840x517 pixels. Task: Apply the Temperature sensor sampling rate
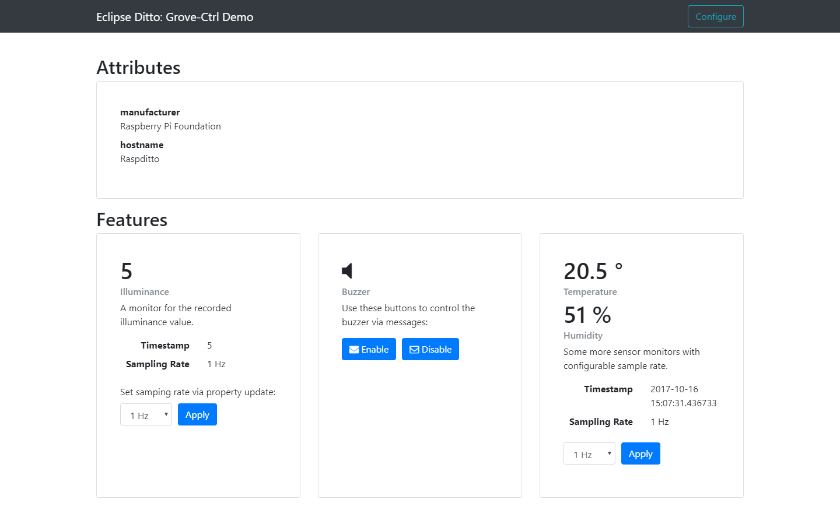pos(640,453)
